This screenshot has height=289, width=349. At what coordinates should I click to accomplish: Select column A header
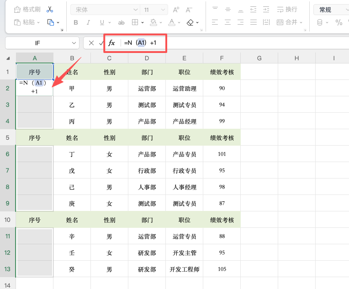tap(35, 58)
